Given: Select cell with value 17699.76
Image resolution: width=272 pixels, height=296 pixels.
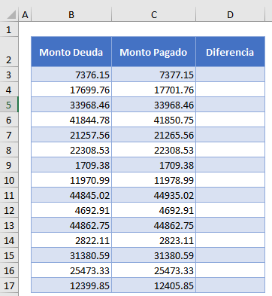Looking at the screenshot, I should point(71,90).
